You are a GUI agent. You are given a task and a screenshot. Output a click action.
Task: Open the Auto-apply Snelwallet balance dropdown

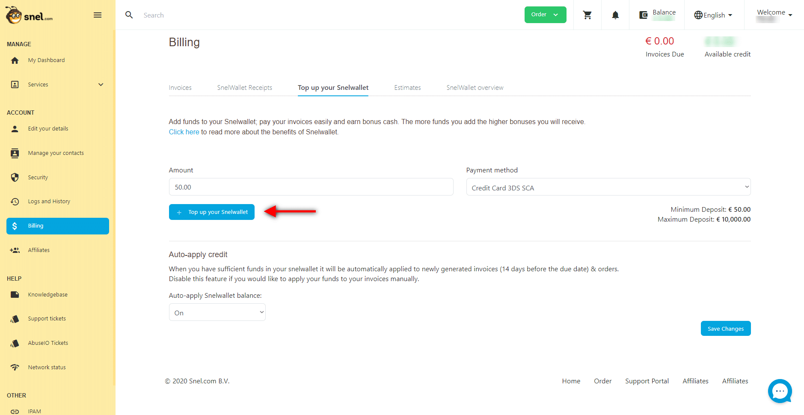[x=217, y=312]
